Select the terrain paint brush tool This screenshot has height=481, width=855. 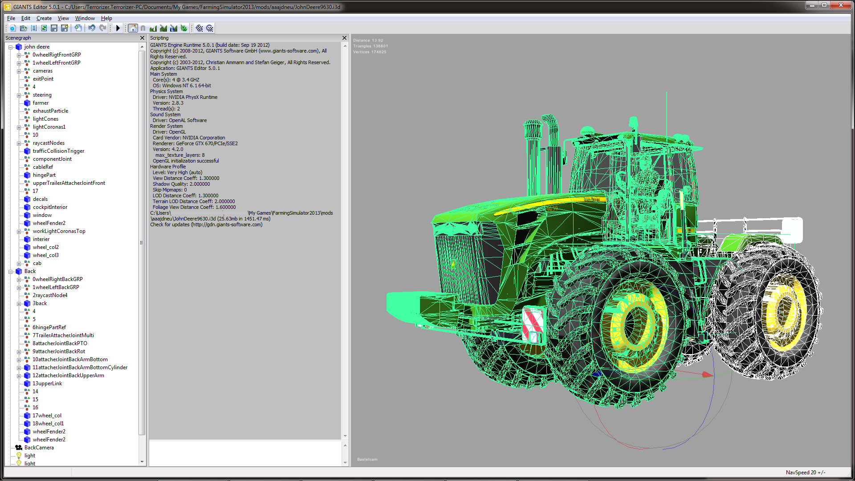tap(163, 28)
